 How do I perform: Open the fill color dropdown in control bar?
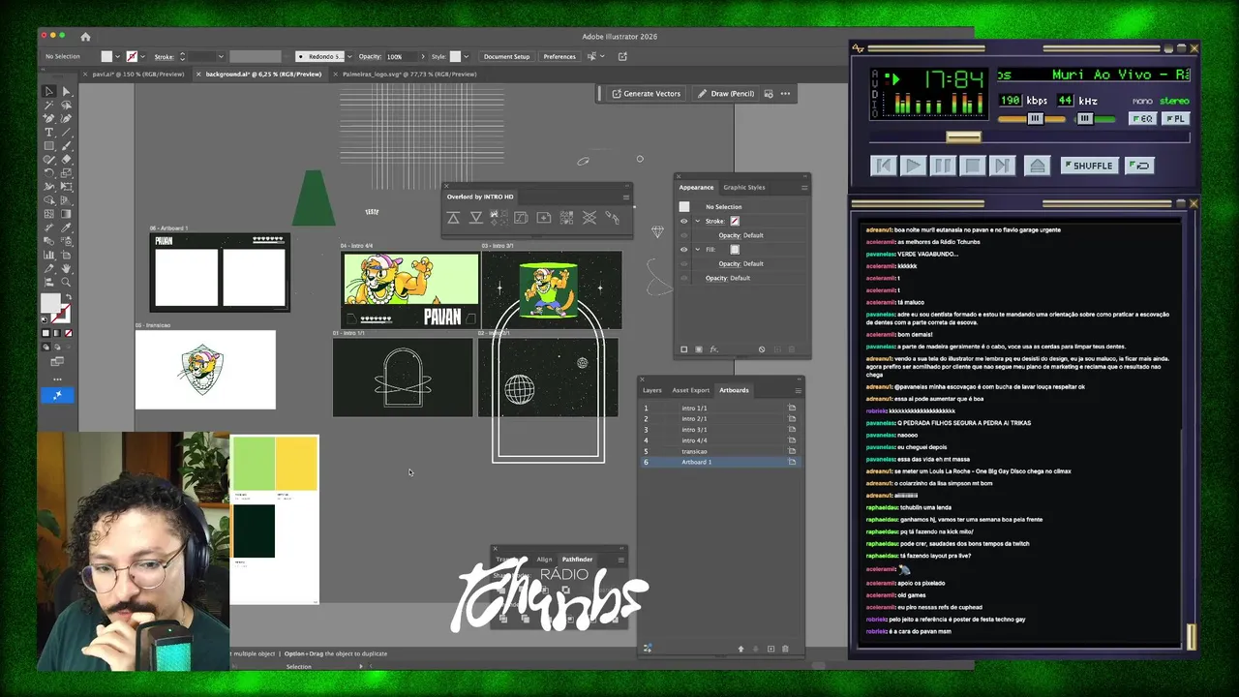point(117,56)
